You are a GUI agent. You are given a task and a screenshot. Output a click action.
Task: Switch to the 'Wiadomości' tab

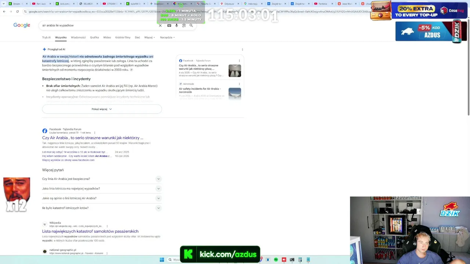(78, 37)
